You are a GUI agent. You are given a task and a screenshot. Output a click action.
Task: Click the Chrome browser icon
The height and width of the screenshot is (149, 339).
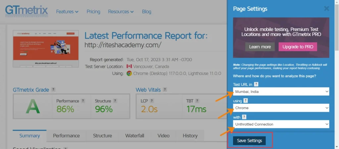click(129, 73)
